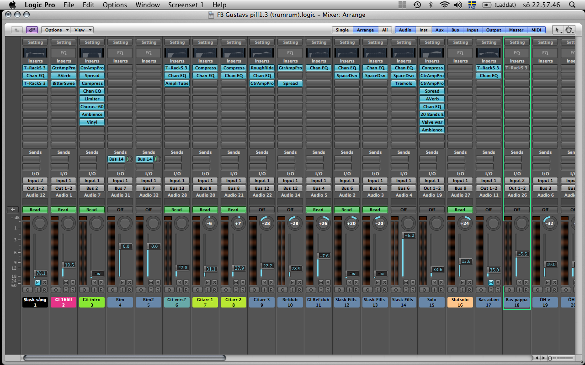
Task: Click the Bus 14 send level knob on Rim channel
Action: pyautogui.click(x=129, y=159)
